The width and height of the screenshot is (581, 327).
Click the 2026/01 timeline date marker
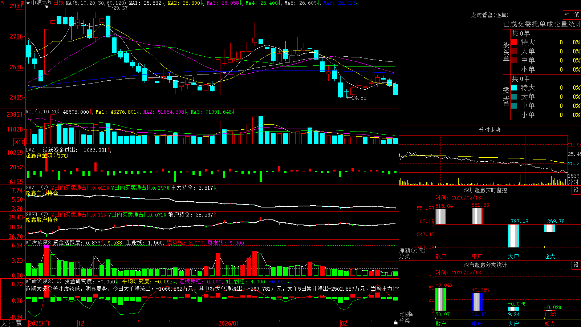[228, 323]
